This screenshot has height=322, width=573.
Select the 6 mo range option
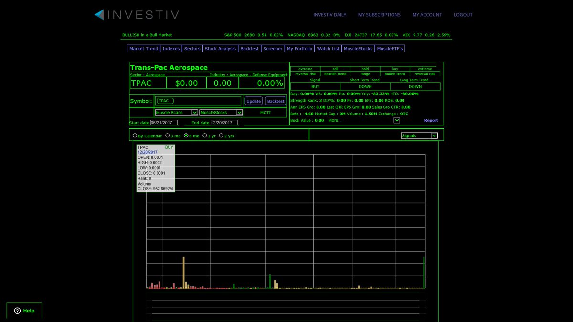point(186,136)
